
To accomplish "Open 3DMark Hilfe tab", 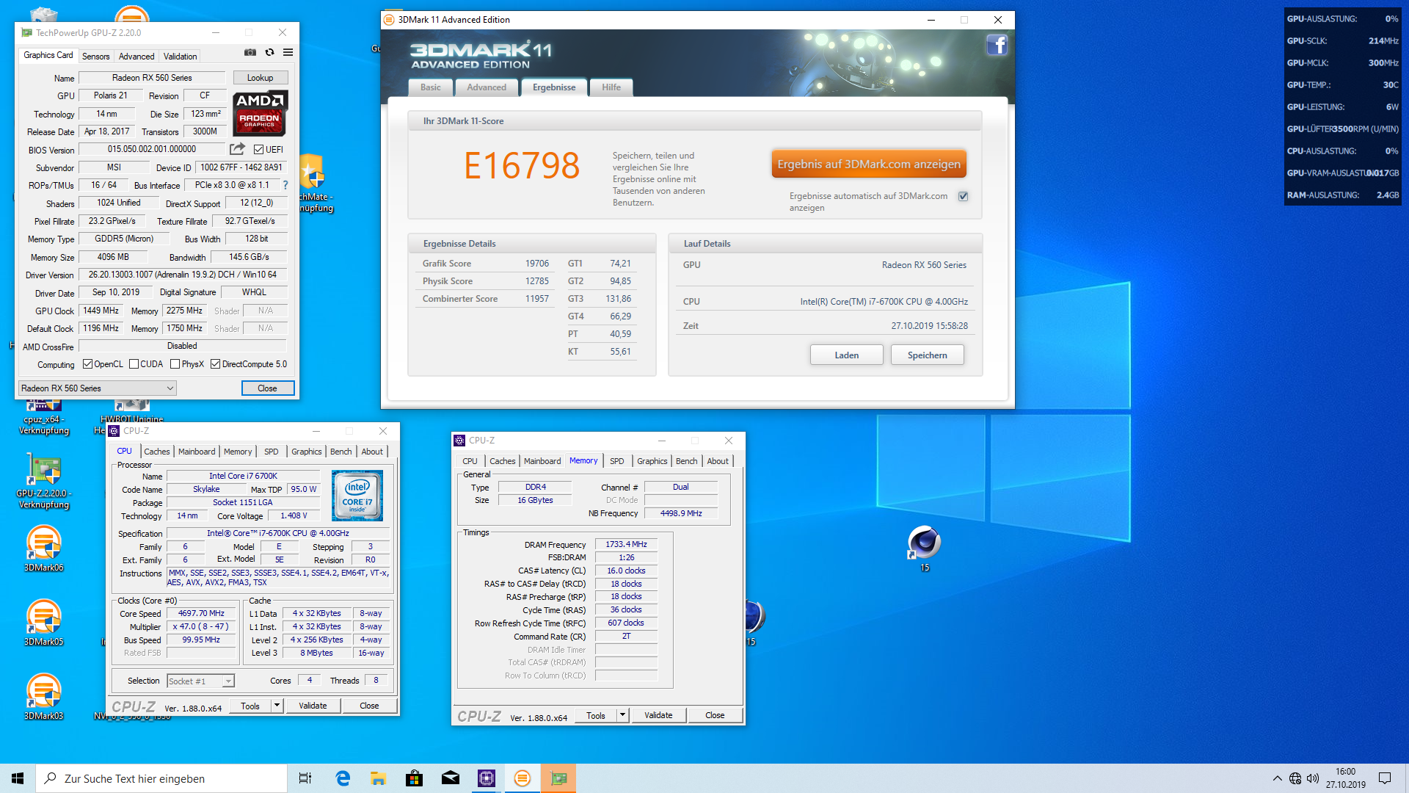I will click(611, 87).
